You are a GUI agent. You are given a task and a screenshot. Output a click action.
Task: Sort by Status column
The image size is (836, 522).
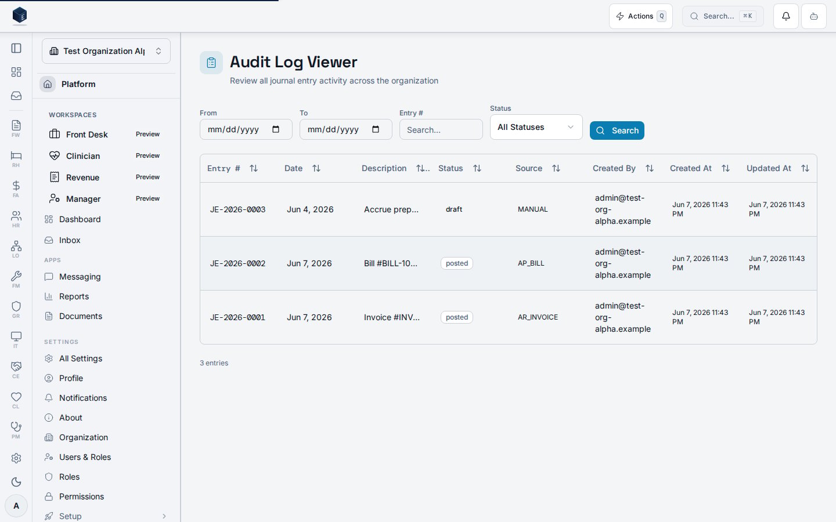(x=477, y=168)
